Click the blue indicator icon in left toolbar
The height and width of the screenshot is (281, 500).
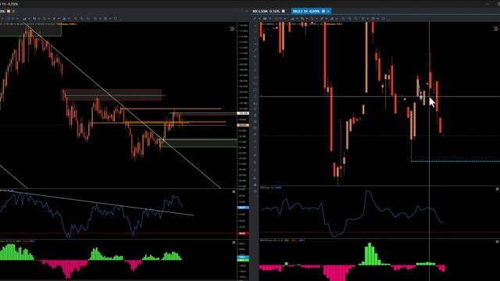click(x=64, y=19)
